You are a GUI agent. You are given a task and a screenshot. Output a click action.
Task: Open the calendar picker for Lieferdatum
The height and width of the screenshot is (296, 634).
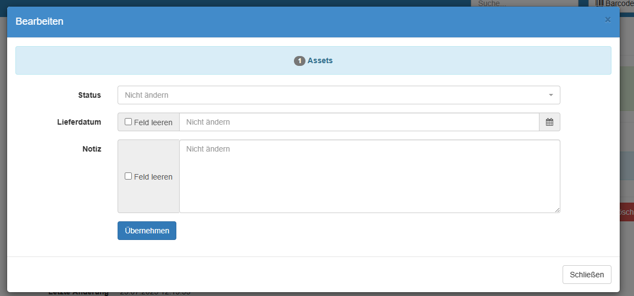click(549, 122)
